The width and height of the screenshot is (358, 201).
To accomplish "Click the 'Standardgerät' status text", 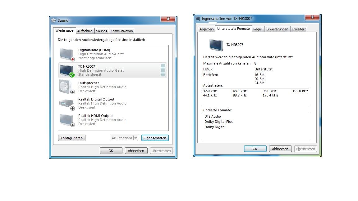I will [x=90, y=74].
